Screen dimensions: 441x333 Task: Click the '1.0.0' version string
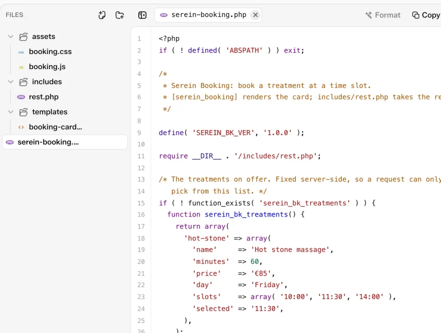coord(277,133)
